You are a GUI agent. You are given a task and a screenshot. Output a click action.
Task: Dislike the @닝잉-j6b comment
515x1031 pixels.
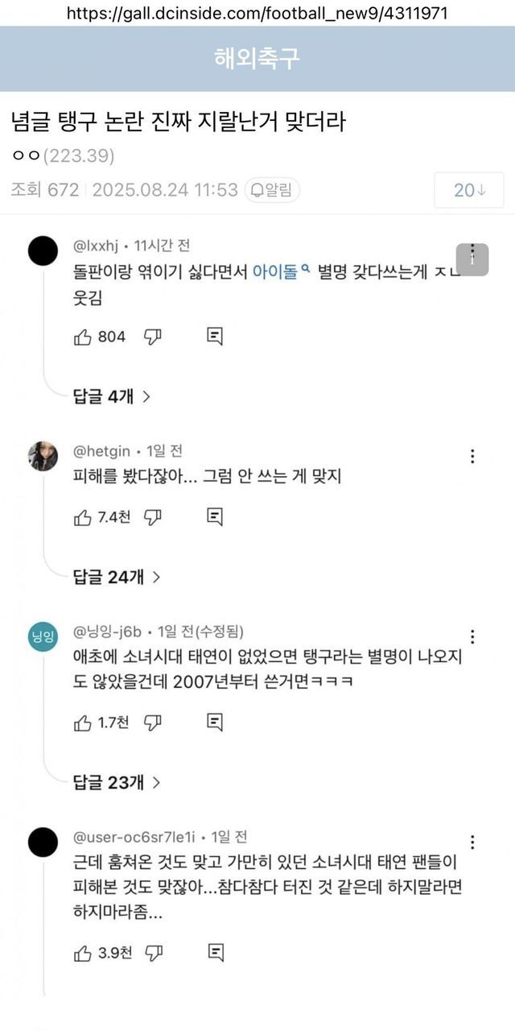[152, 723]
